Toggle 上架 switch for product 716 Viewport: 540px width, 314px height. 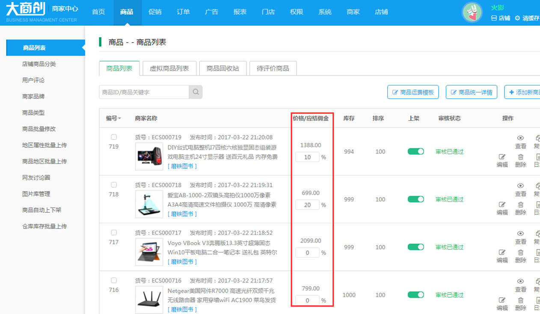pos(416,295)
